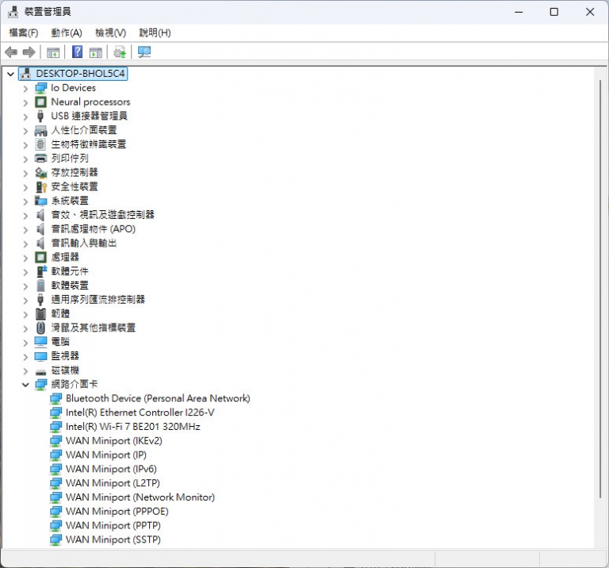The width and height of the screenshot is (609, 568).
Task: Click the 生物特徵辨識裝置 fingerprint icon
Action: pos(40,144)
